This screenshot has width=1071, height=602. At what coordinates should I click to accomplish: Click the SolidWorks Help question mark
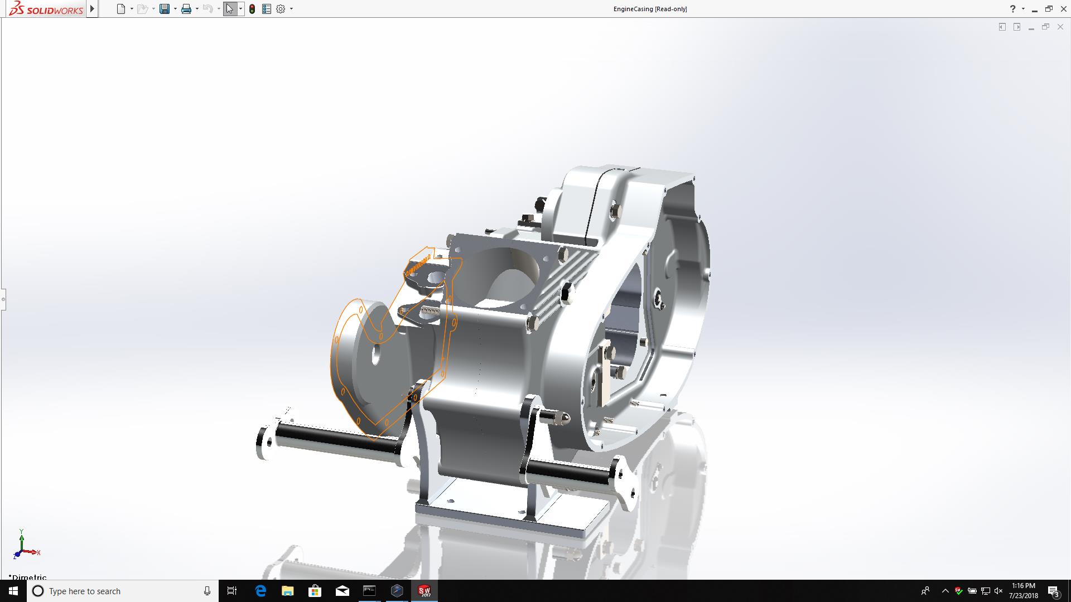coord(1012,9)
